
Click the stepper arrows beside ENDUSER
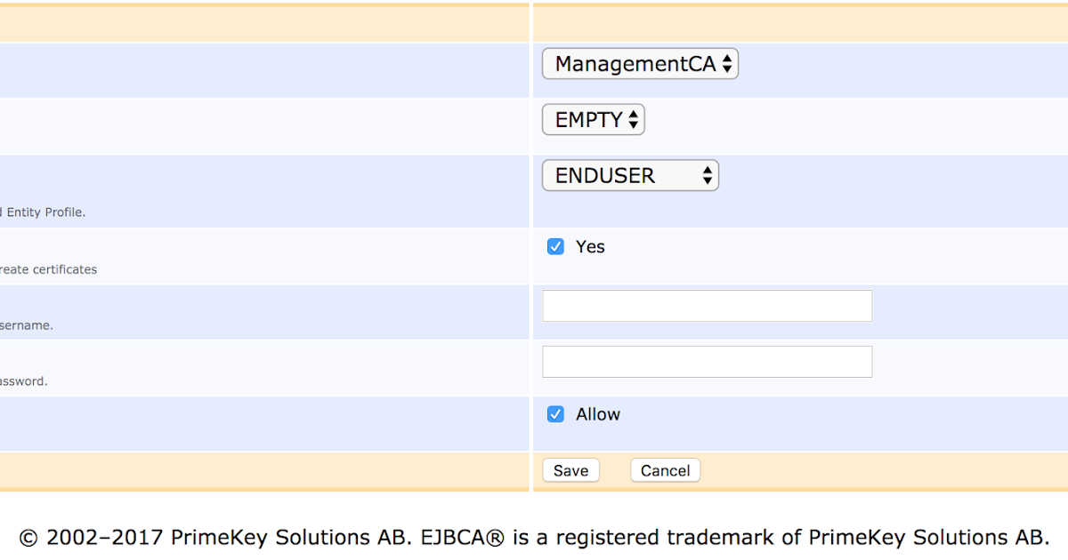(x=708, y=175)
